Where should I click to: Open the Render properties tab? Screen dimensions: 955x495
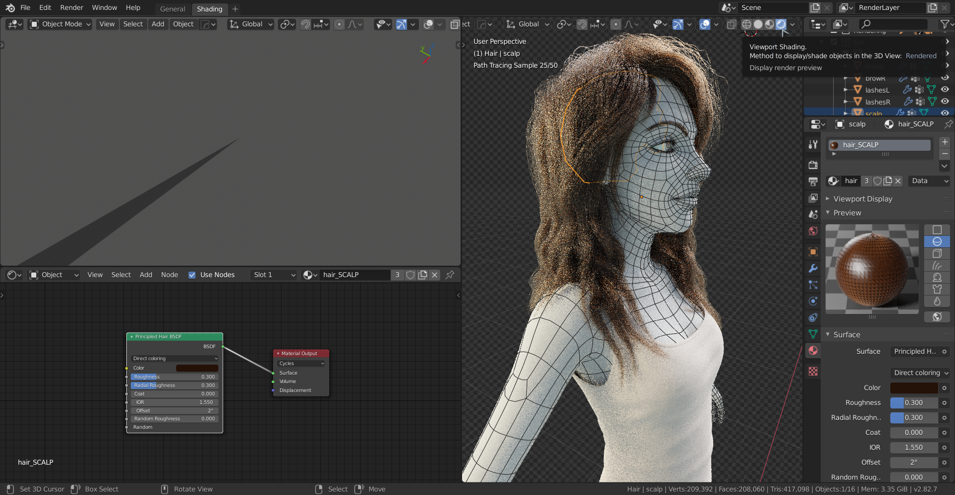pos(813,165)
